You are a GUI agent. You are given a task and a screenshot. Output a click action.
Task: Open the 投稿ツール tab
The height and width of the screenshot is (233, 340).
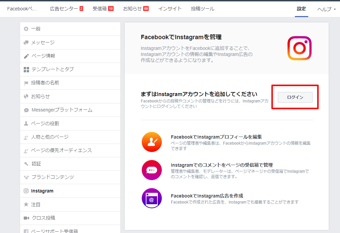click(x=203, y=9)
